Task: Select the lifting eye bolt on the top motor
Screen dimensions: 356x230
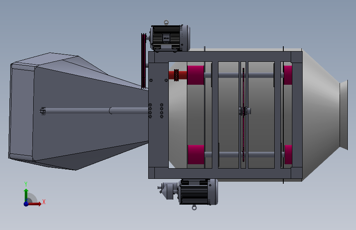Action: 166,23
